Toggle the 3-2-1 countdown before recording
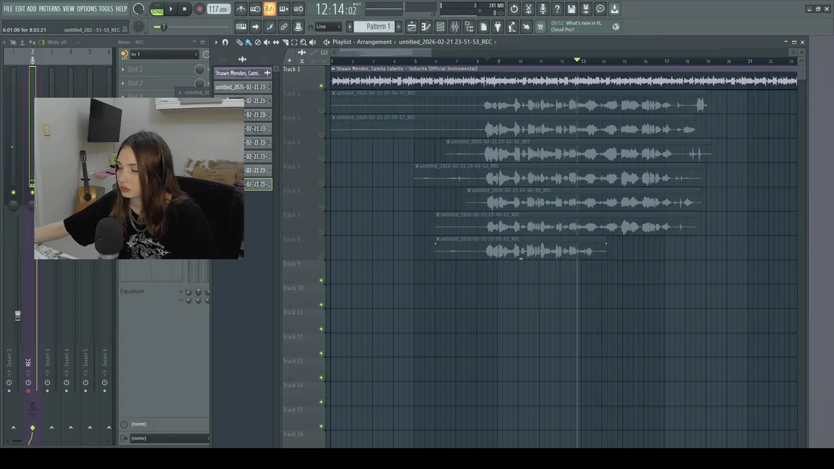This screenshot has width=834, height=469. point(269,9)
